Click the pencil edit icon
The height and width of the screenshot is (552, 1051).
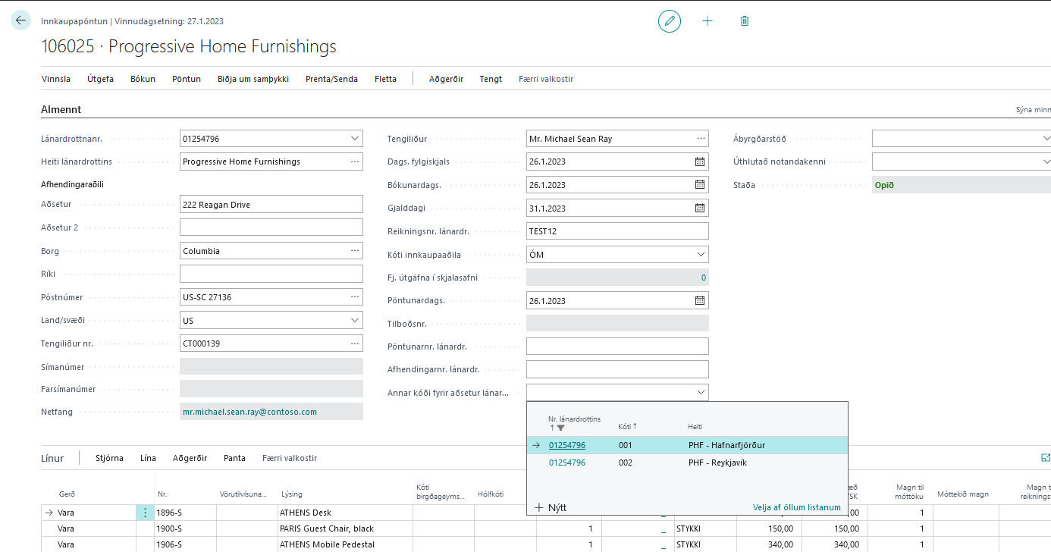coord(670,21)
